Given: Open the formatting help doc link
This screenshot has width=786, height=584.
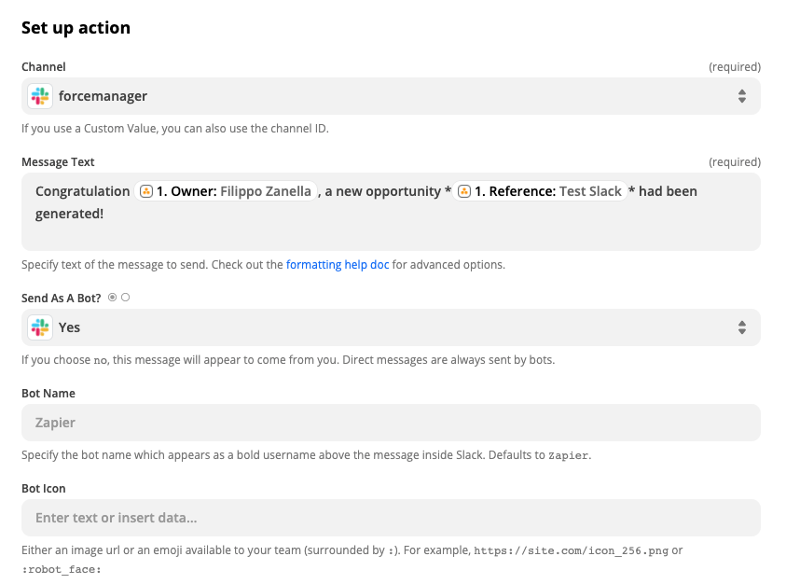Looking at the screenshot, I should [x=338, y=264].
